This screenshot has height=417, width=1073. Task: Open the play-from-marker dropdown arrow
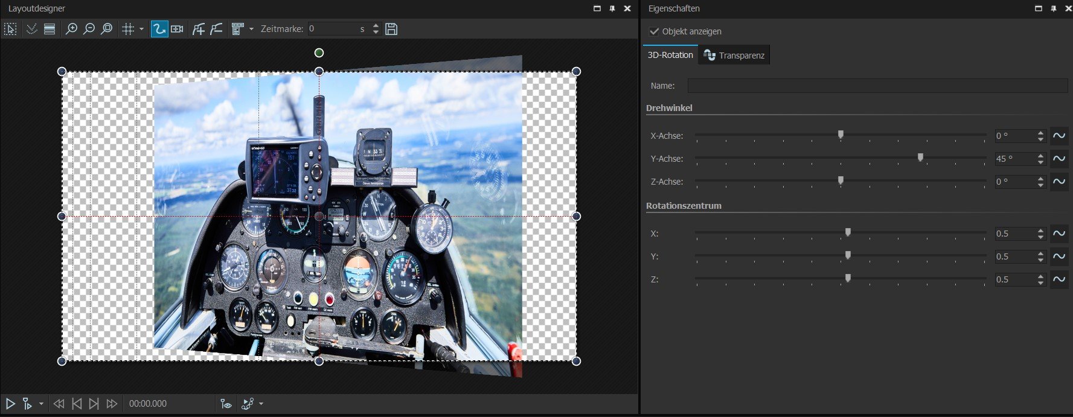tap(41, 404)
